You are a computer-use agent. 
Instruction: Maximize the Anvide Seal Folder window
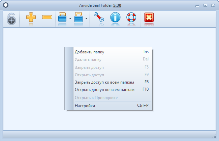point(205,5)
